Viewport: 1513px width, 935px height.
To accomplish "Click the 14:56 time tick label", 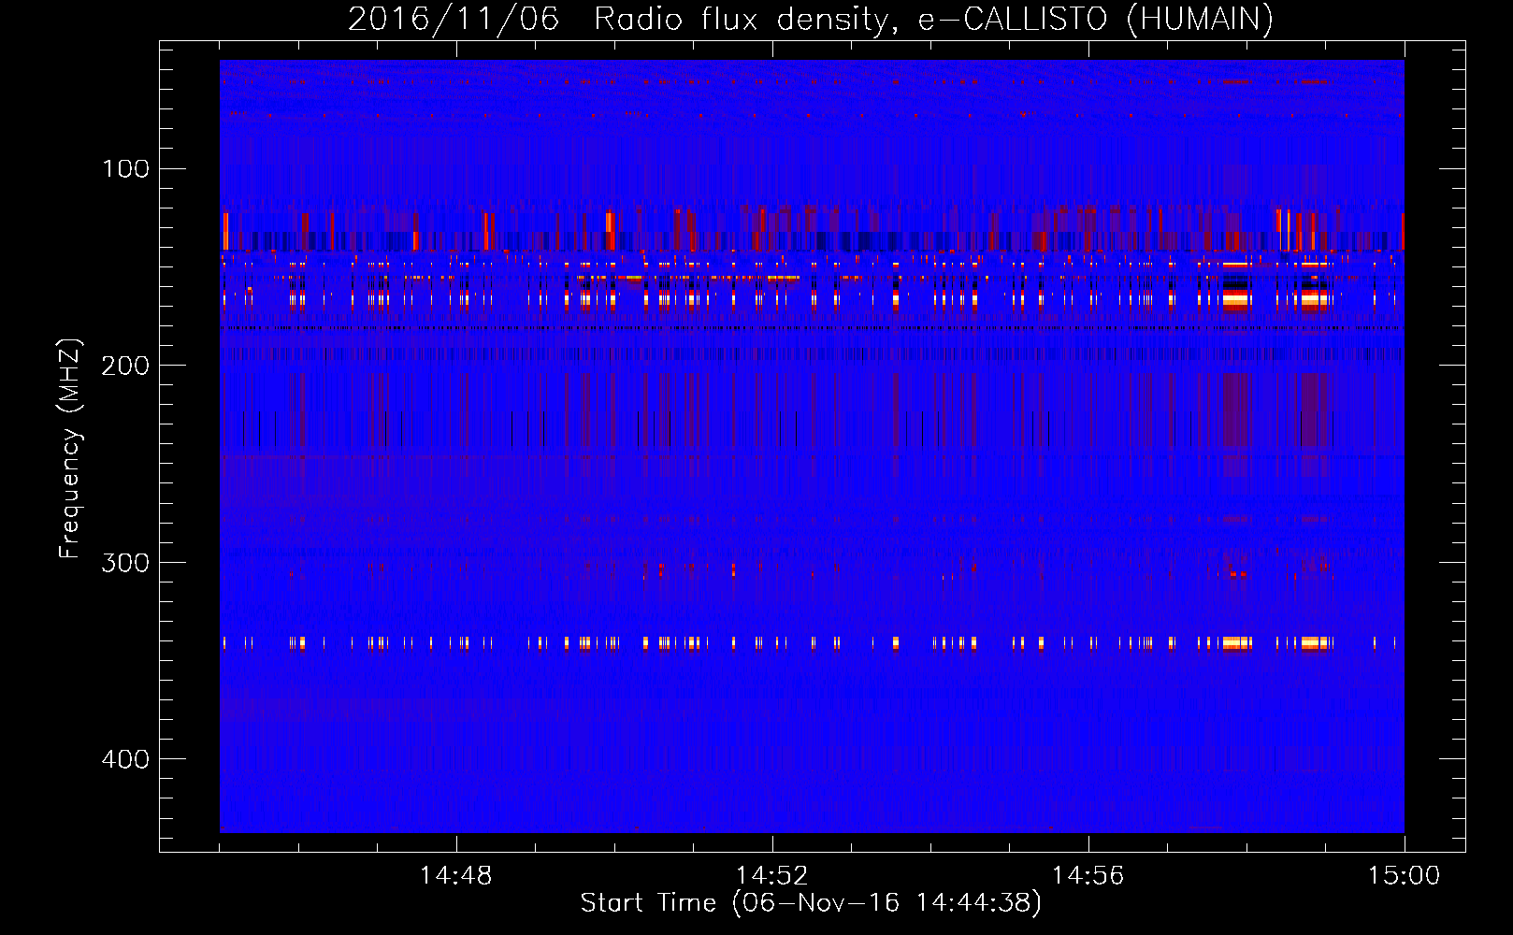I will pos(1088,876).
